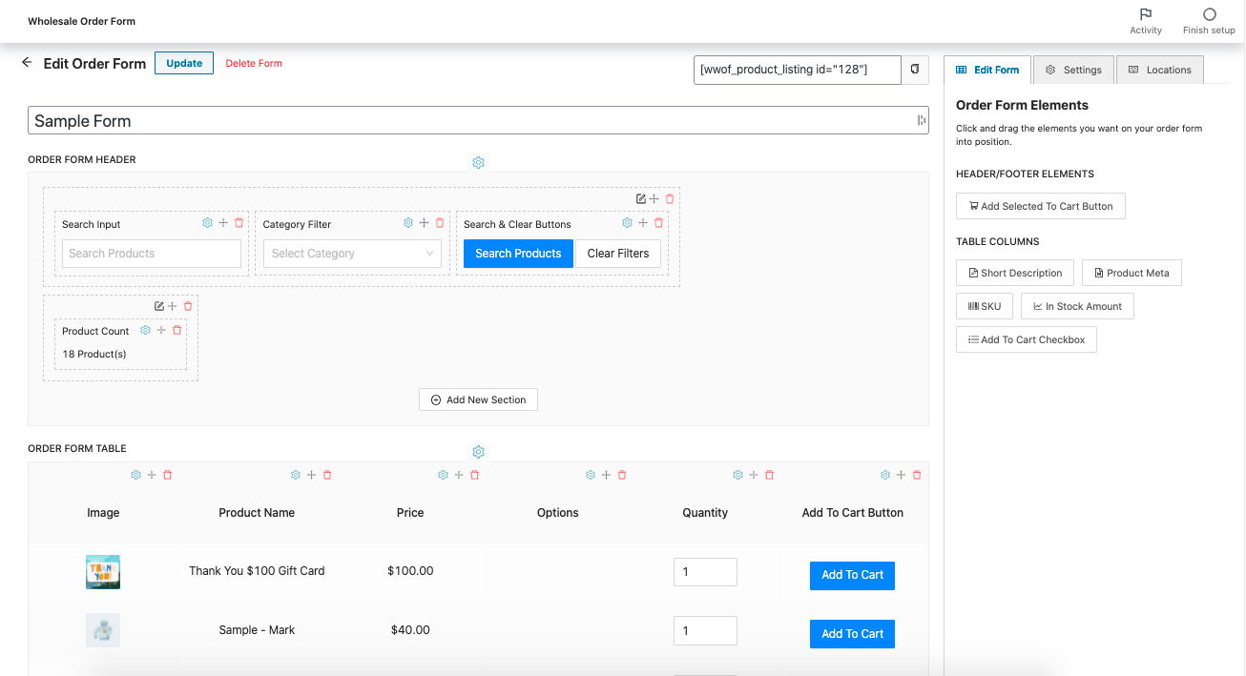Viewport: 1246px width, 676px height.
Task: Click the Update button
Action: (x=184, y=63)
